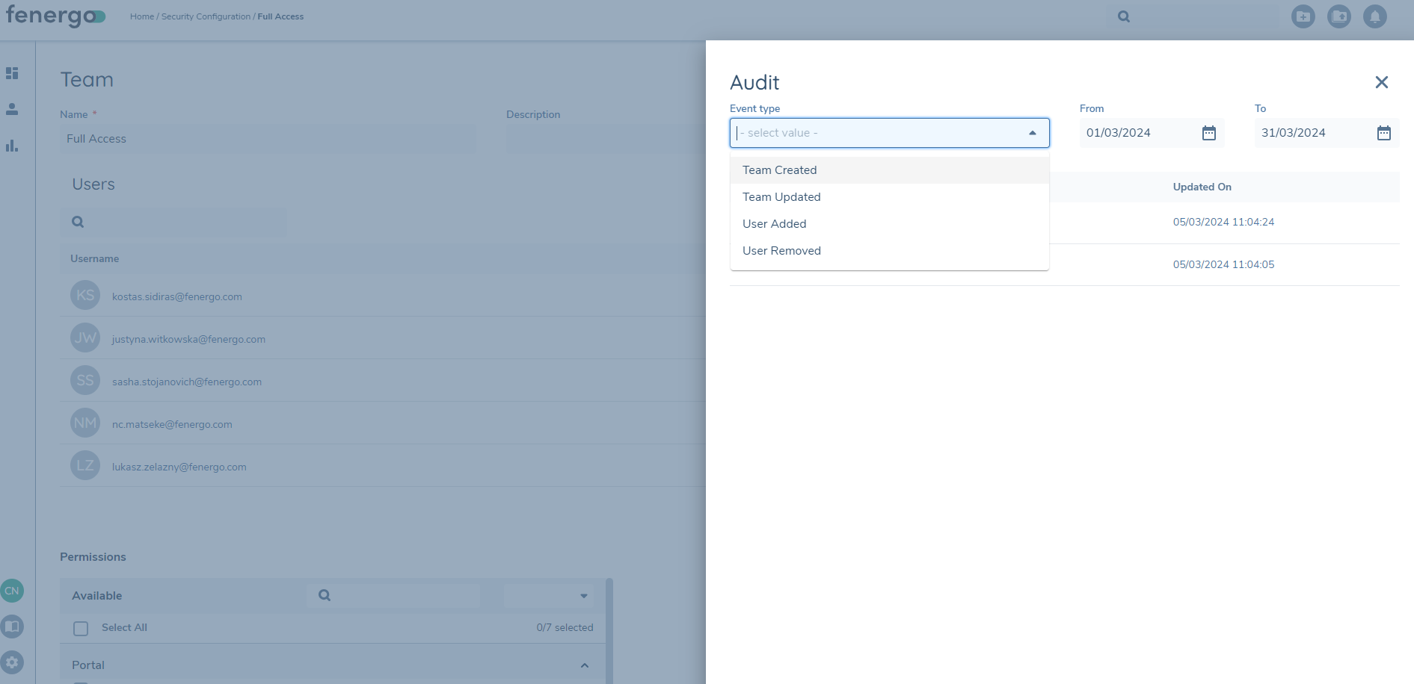Screen dimensions: 1414x684
Task: Select the user management icon in sidebar
Action: [11, 109]
